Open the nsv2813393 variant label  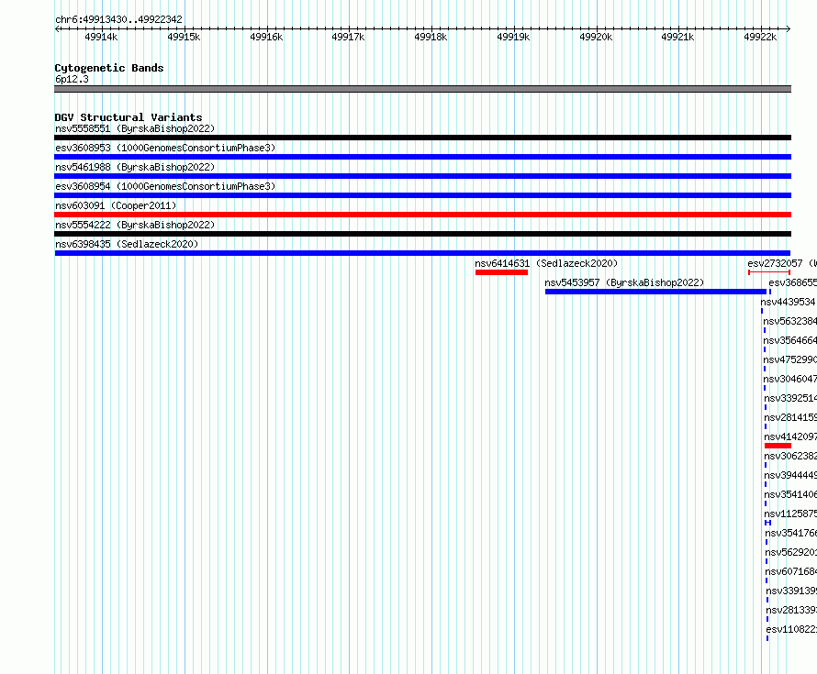tap(791, 610)
